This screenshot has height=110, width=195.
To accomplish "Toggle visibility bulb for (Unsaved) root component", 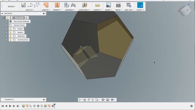I will pyautogui.click(x=8, y=18).
